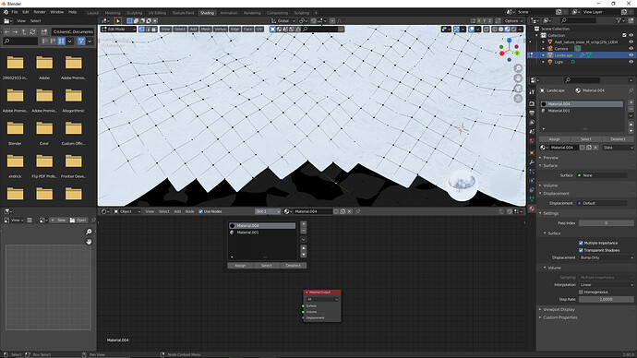This screenshot has height=358, width=637.
Task: Select vertex select mode icon
Action: tap(141, 30)
